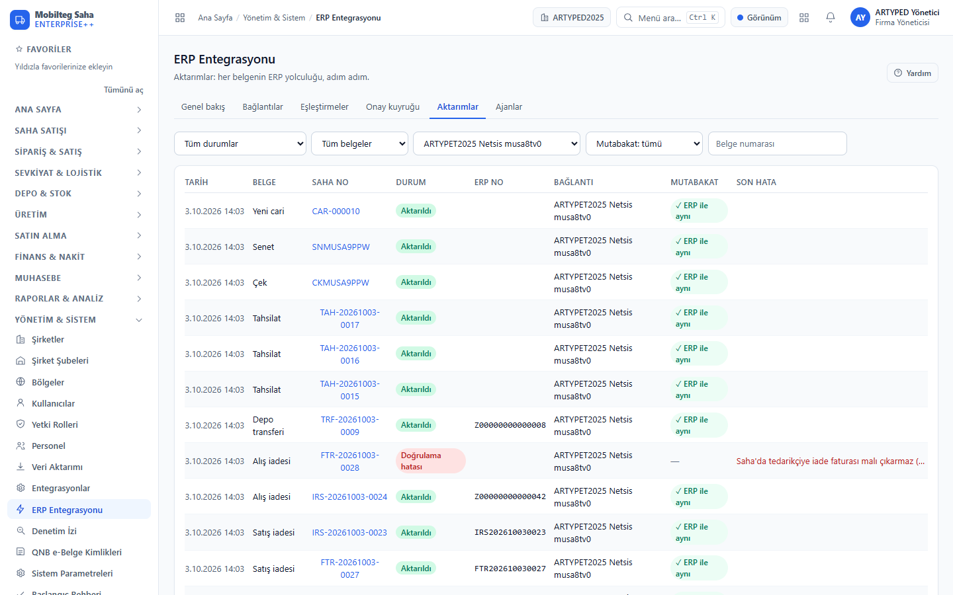Click the Yardım button

(x=913, y=73)
